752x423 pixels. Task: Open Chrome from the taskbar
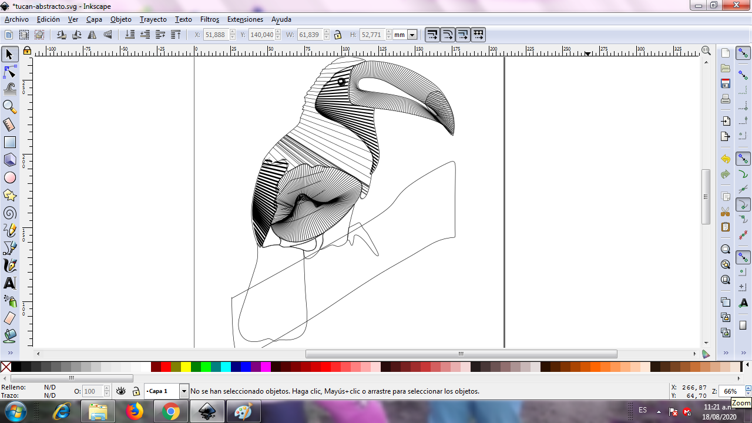[171, 412]
